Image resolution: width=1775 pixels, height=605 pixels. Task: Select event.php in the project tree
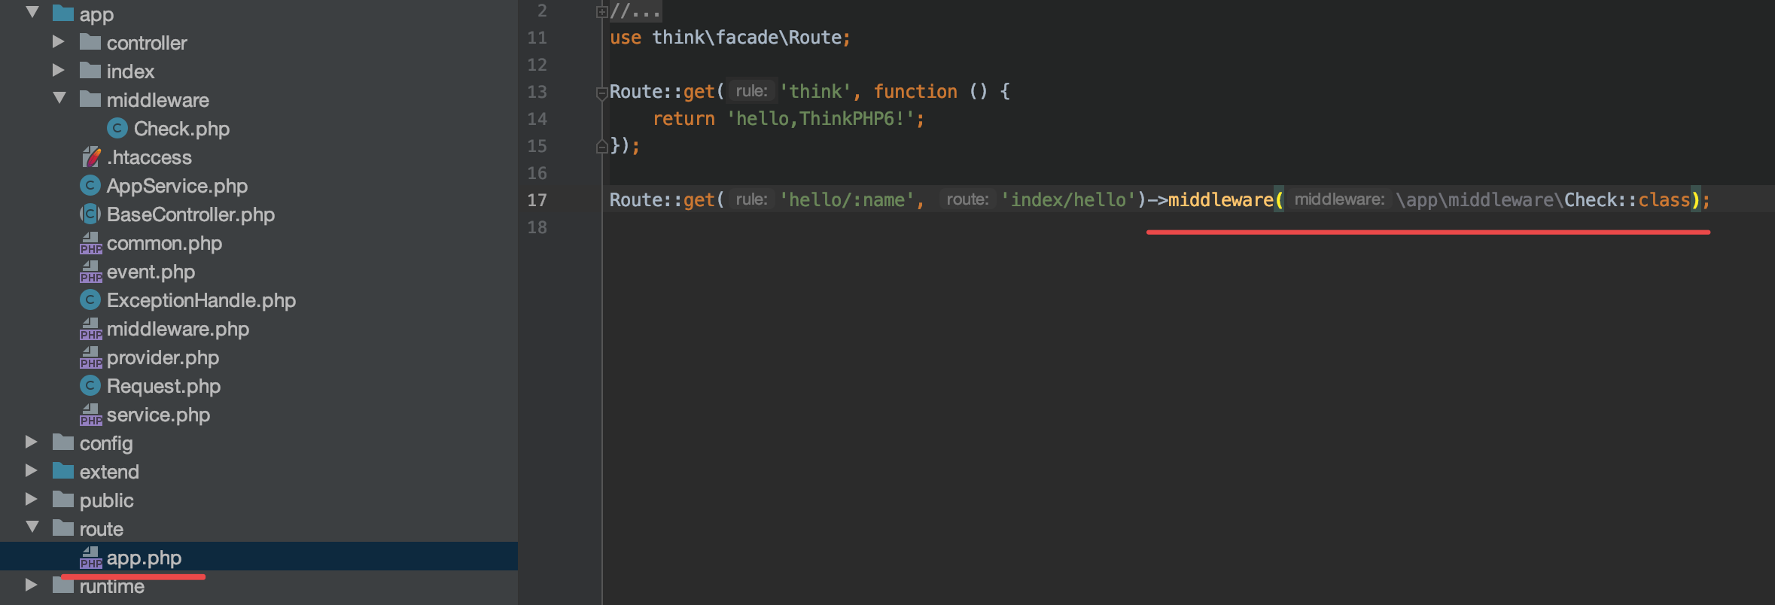(151, 272)
